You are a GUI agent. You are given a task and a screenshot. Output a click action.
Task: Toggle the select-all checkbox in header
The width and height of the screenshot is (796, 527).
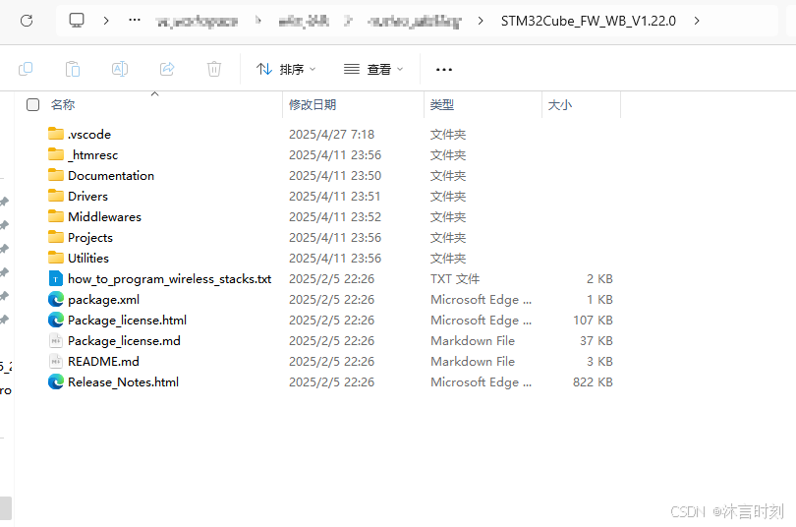coord(33,104)
